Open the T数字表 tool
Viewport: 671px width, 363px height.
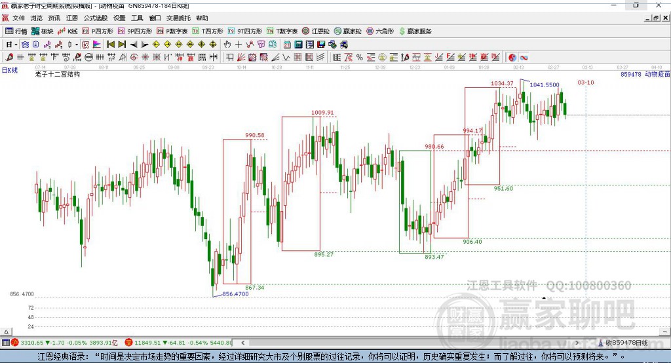coord(282,31)
